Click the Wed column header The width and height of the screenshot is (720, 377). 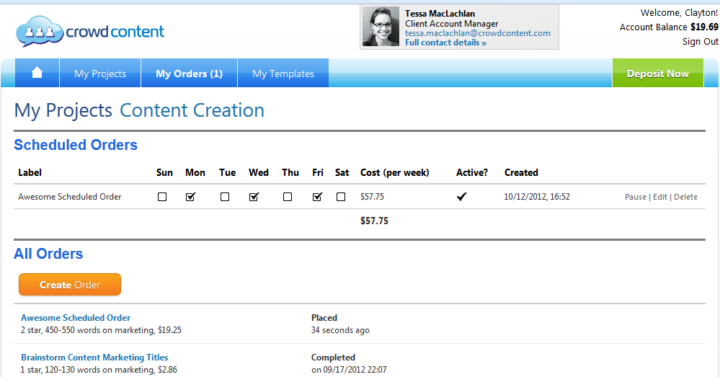tap(259, 173)
